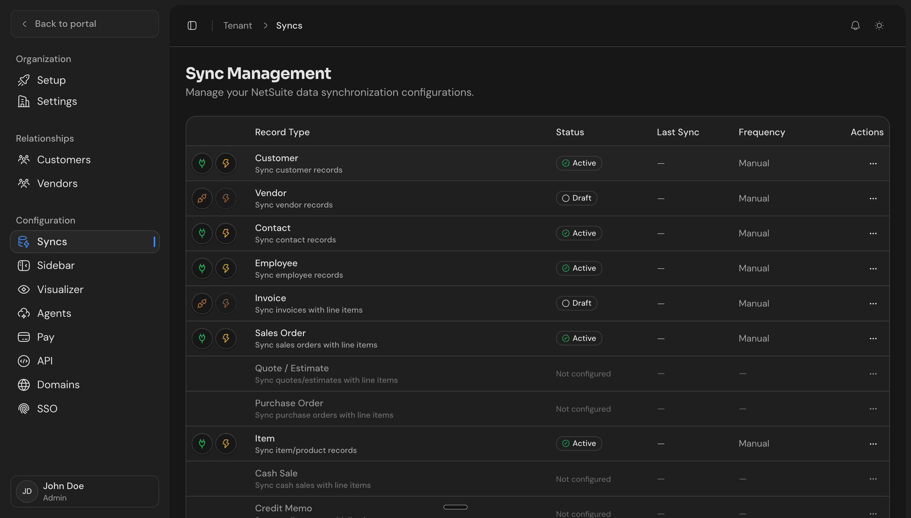Screen dimensions: 911x518
Task: Open the notifications bell
Action: (855, 26)
